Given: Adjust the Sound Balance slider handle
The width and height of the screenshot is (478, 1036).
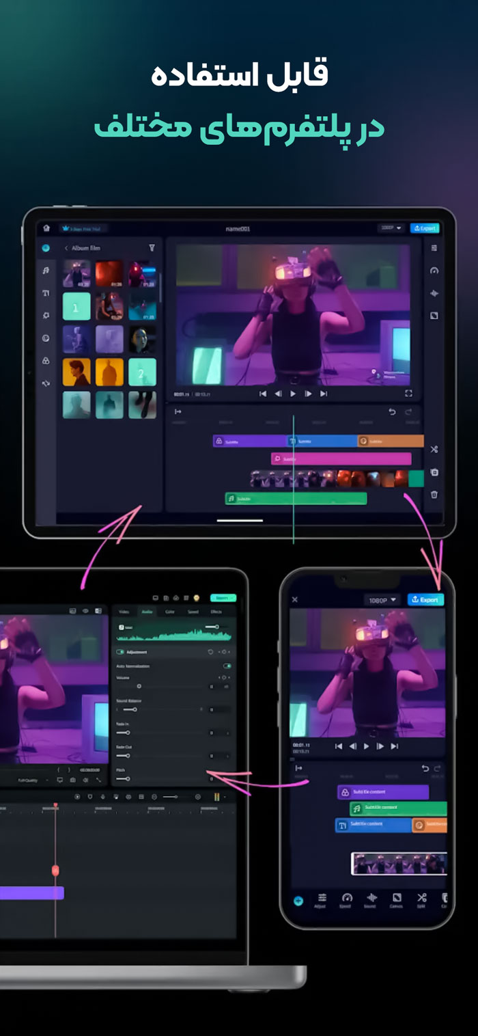Looking at the screenshot, I should [x=135, y=710].
